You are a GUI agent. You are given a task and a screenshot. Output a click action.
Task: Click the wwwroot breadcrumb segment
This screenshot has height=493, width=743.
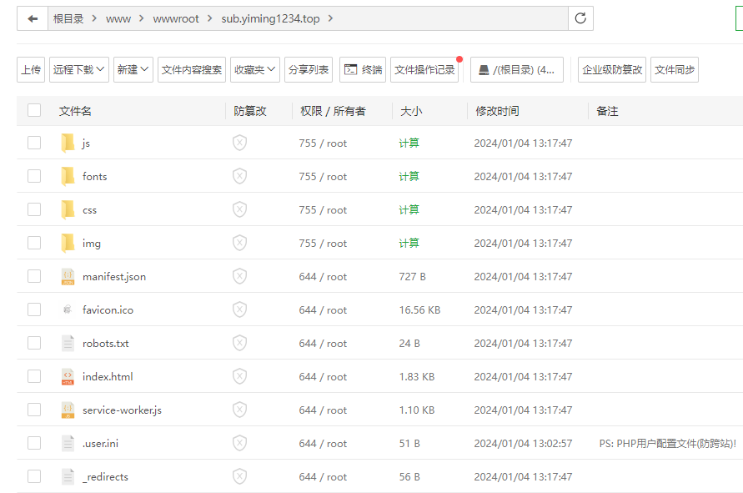176,18
